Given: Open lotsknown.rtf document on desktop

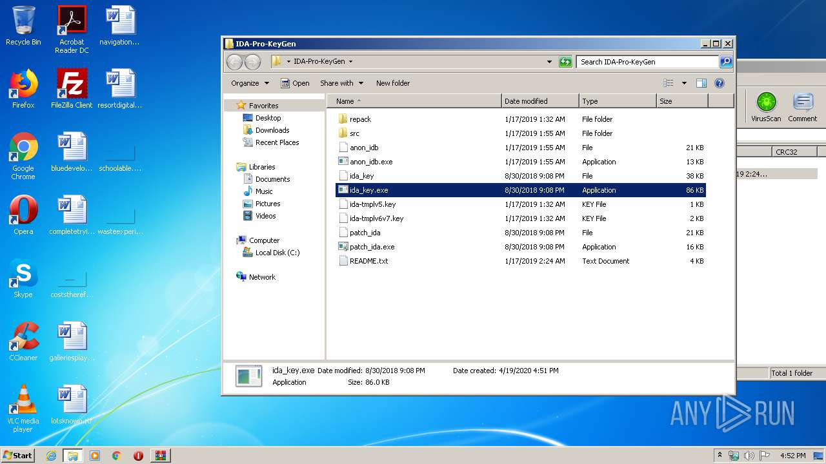Looking at the screenshot, I should (x=72, y=405).
